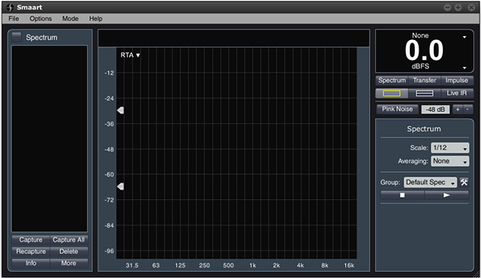Open the measurement config wrench-hammer icon
Viewport: 481px width, 278px height.
pos(464,182)
